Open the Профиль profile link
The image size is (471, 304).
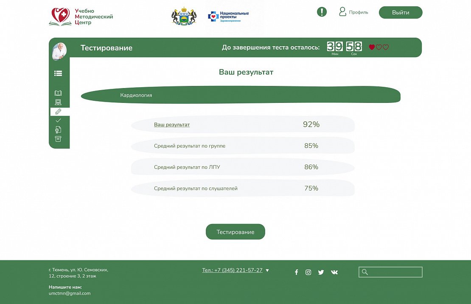click(354, 12)
